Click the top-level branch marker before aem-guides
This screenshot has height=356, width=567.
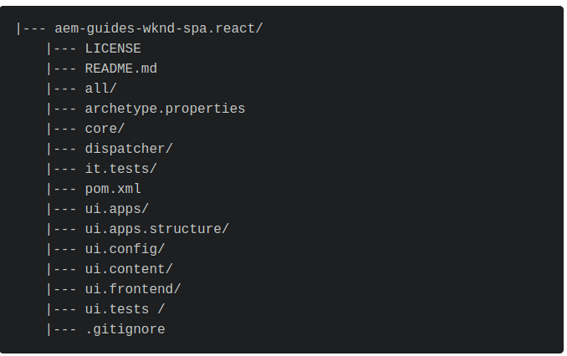(x=31, y=28)
